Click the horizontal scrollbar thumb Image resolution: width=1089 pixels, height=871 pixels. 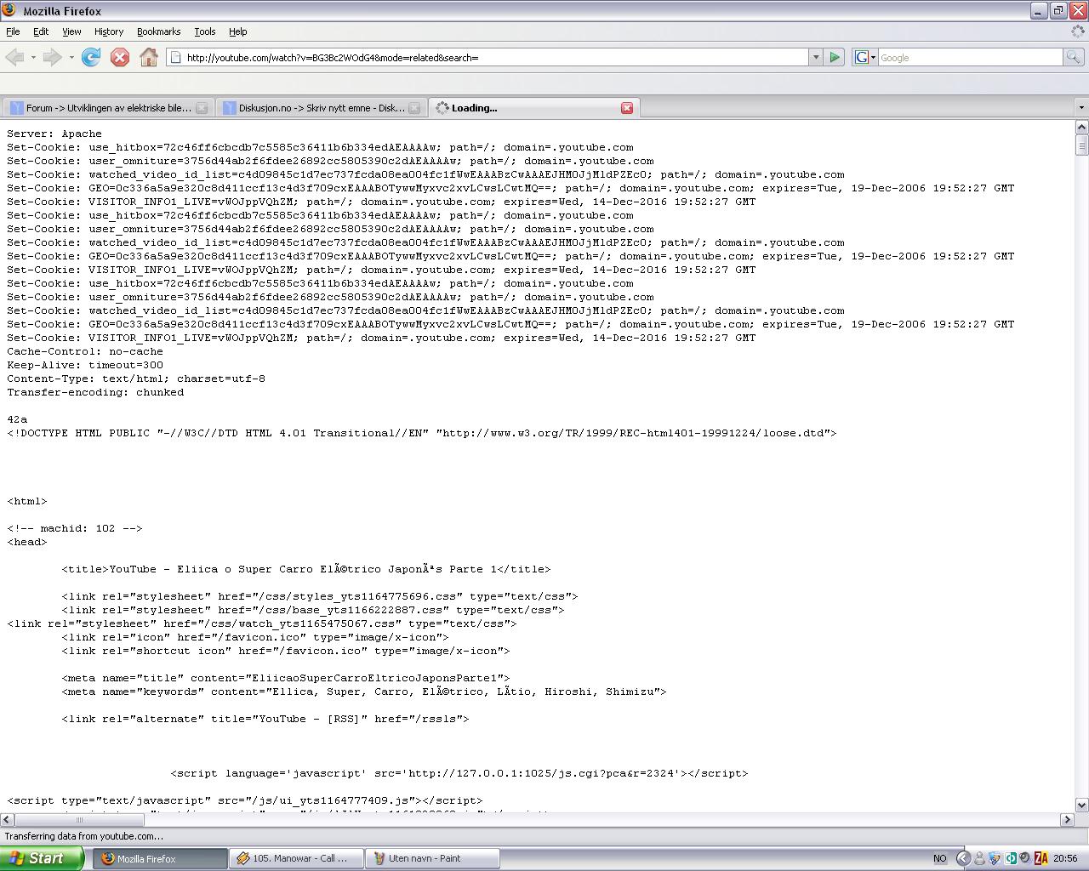click(x=79, y=819)
